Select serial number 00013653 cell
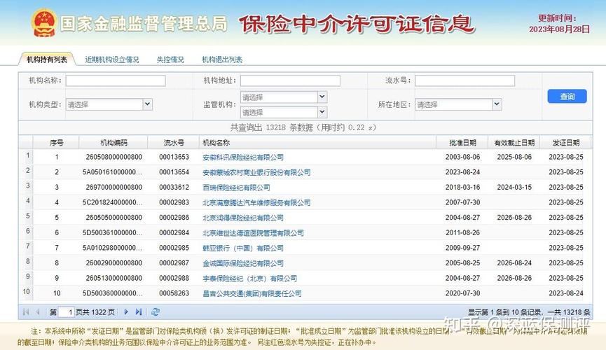606x350 pixels. tap(174, 157)
